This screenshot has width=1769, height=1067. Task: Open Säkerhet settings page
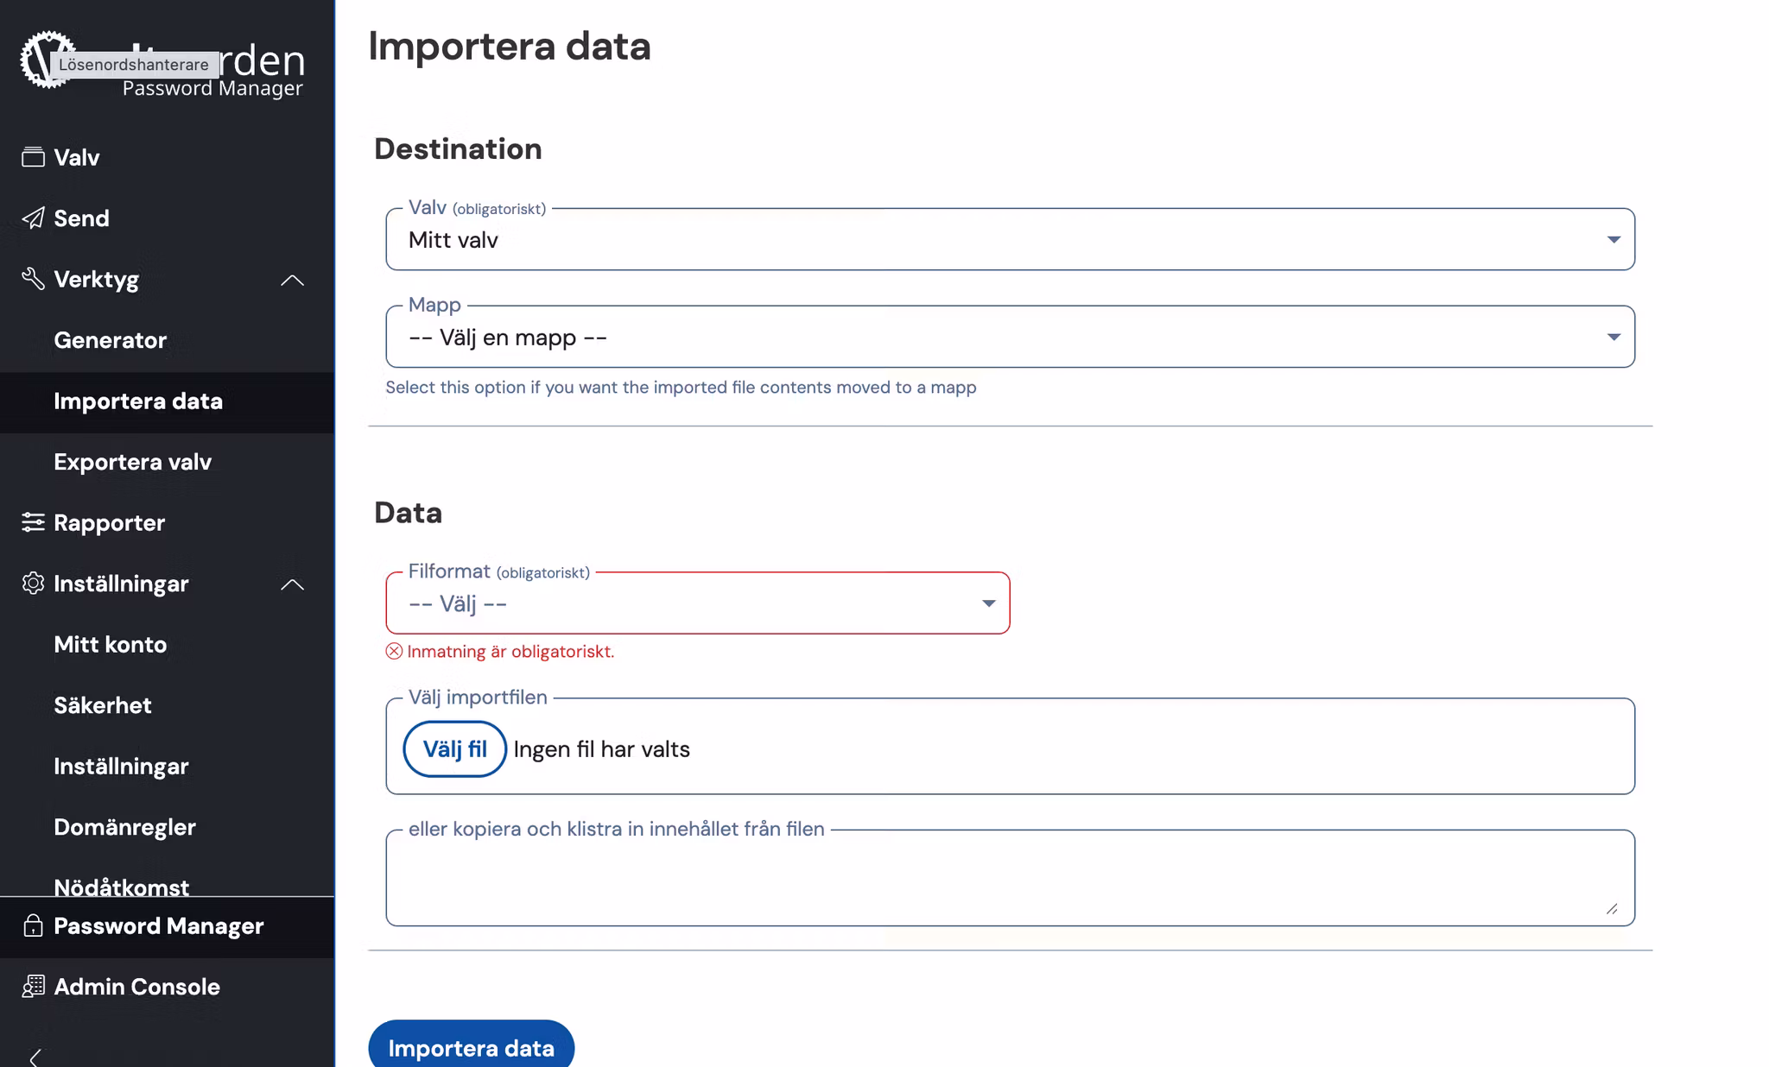point(103,705)
